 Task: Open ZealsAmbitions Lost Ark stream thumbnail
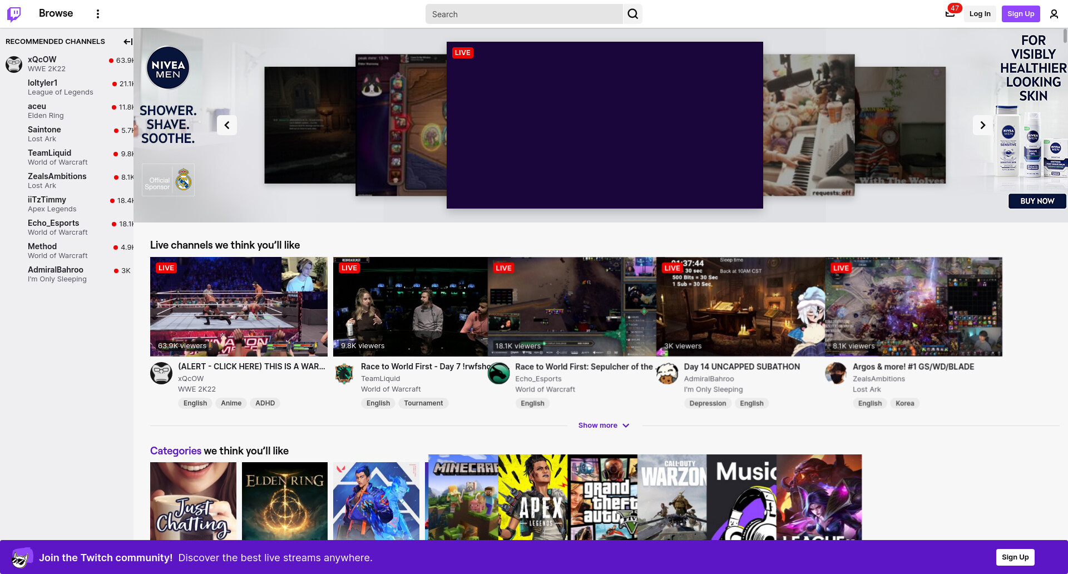[x=913, y=306]
